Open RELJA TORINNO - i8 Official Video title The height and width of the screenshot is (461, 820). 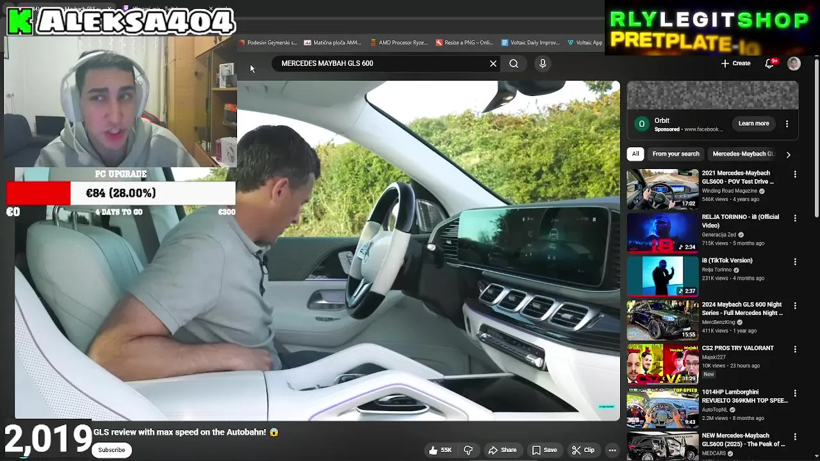tap(740, 221)
